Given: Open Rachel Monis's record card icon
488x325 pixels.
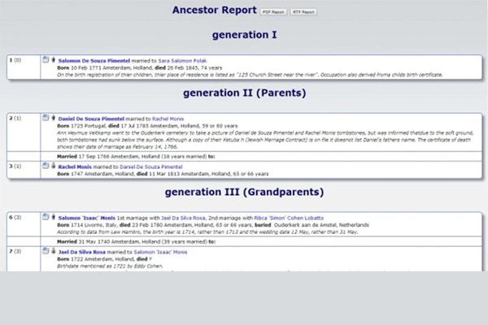Looking at the screenshot, I should (45, 166).
